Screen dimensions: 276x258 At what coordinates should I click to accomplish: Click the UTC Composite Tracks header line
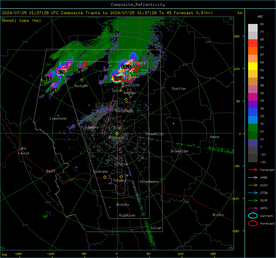click(x=107, y=13)
